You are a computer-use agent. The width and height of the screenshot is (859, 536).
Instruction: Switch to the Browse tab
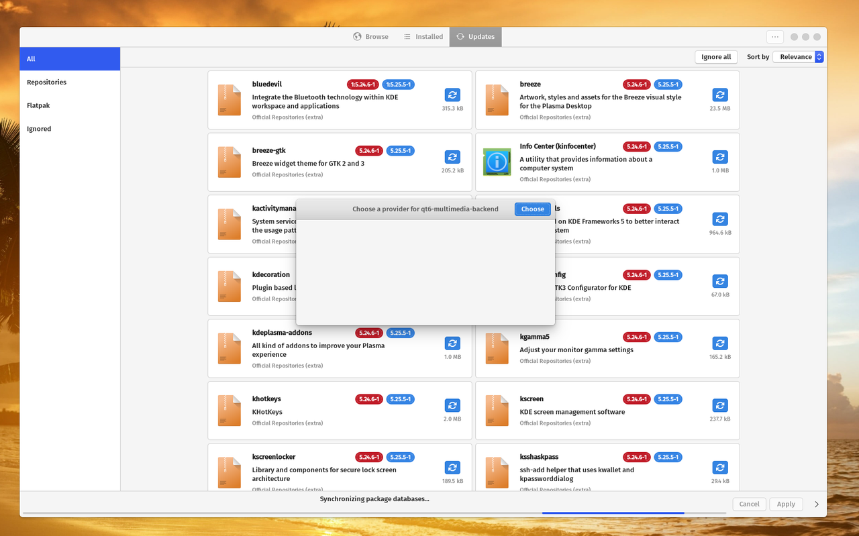coord(370,37)
